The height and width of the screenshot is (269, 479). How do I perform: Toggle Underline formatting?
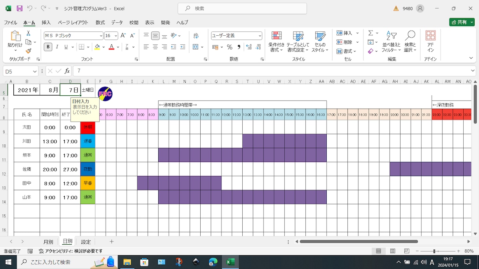point(66,47)
